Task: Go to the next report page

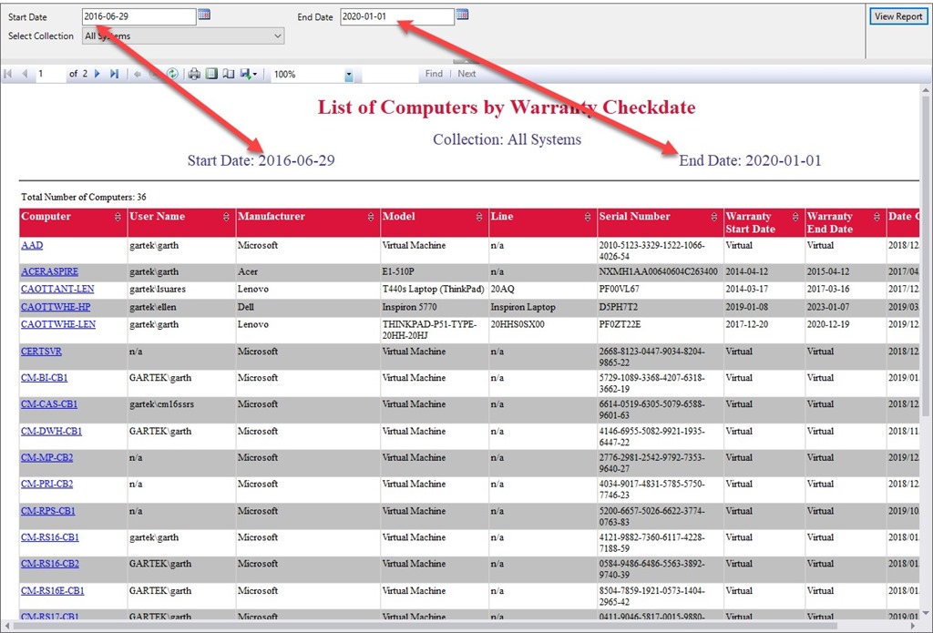Action: click(x=97, y=74)
